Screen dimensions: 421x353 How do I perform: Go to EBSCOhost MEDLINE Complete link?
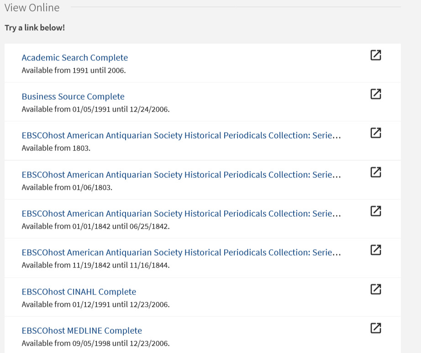coord(82,331)
